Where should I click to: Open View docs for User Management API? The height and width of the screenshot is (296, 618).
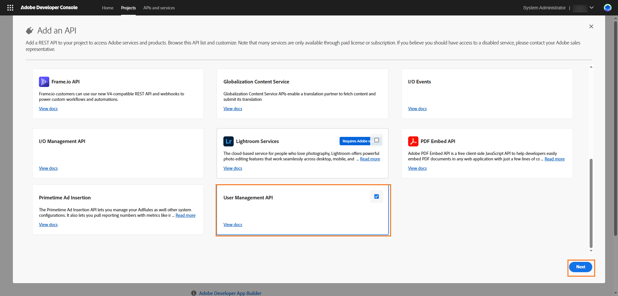(x=233, y=224)
